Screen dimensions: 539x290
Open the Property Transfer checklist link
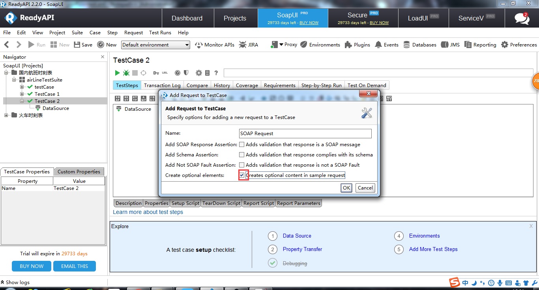pyautogui.click(x=302, y=249)
